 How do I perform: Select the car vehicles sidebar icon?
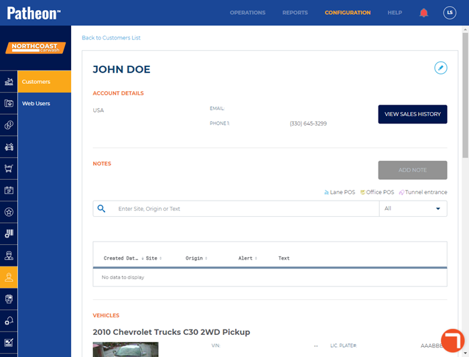click(x=9, y=147)
